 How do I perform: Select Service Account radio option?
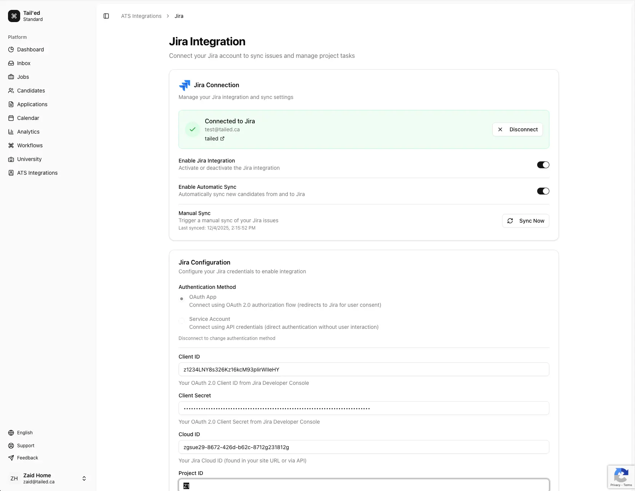click(x=182, y=321)
